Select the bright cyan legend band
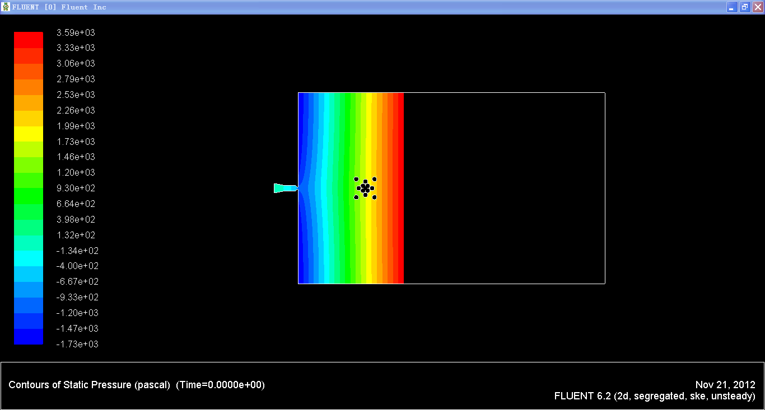The height and width of the screenshot is (410, 765). pos(29,258)
